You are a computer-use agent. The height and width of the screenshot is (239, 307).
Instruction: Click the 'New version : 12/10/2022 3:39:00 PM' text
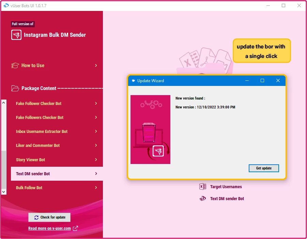point(205,107)
